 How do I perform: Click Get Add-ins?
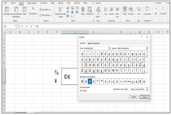[x=45, y=9]
